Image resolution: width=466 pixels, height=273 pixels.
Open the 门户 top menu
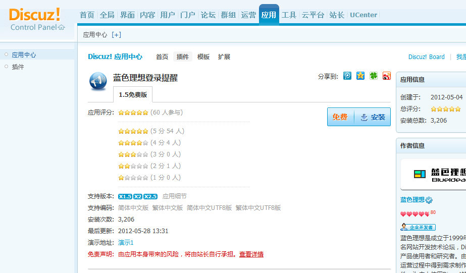pyautogui.click(x=188, y=15)
